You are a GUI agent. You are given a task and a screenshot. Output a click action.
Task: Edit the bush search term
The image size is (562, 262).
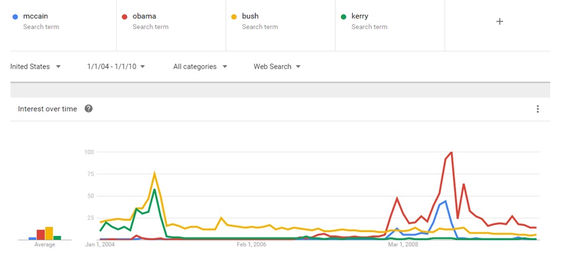(x=281, y=22)
